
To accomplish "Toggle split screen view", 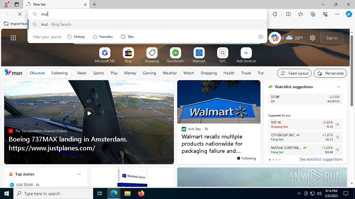I will 288,14.
